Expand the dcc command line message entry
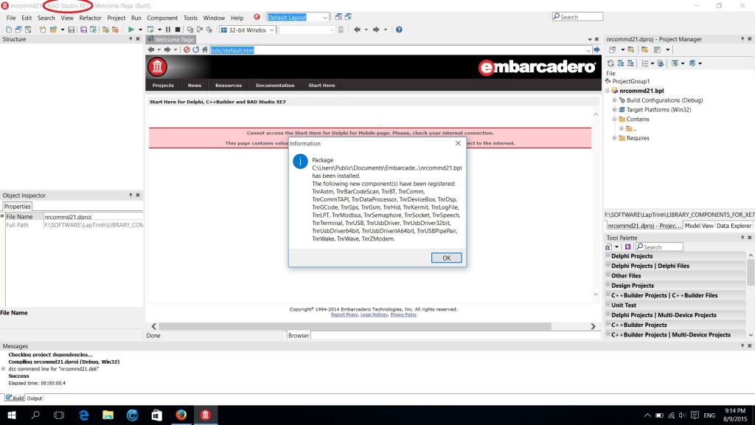Screen dimensions: 755x425 [4, 369]
